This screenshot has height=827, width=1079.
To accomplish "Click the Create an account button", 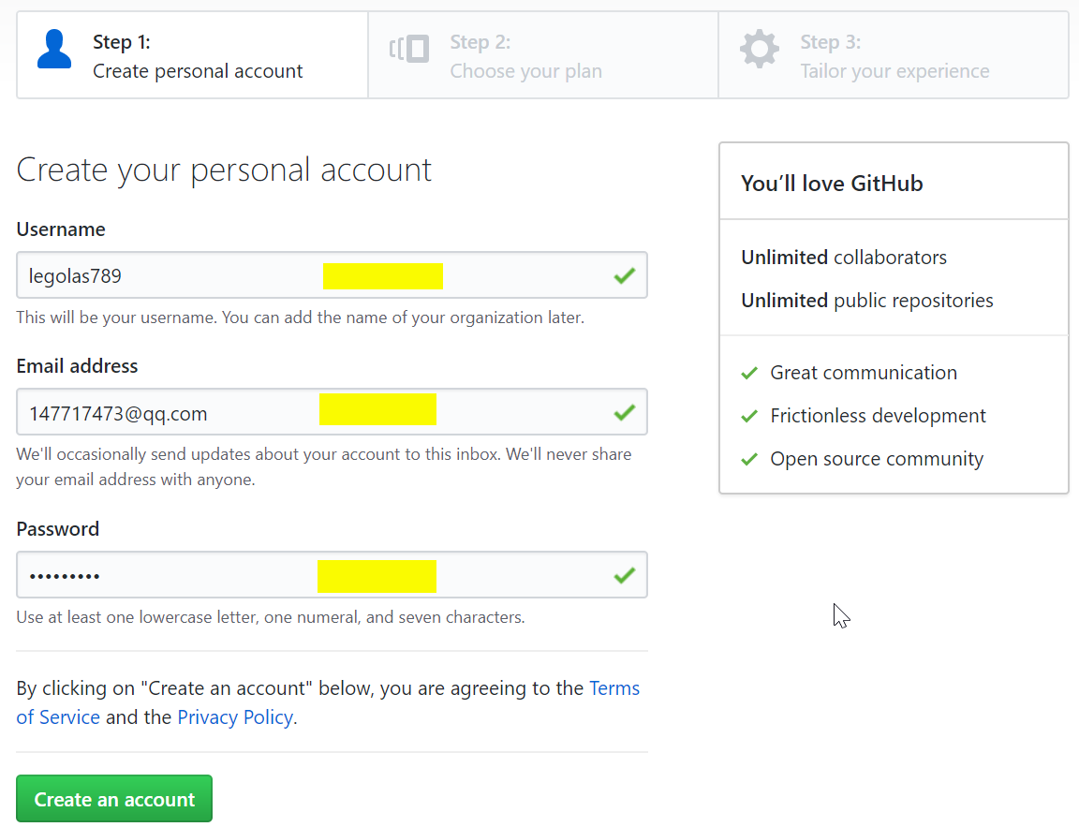I will point(114,799).
